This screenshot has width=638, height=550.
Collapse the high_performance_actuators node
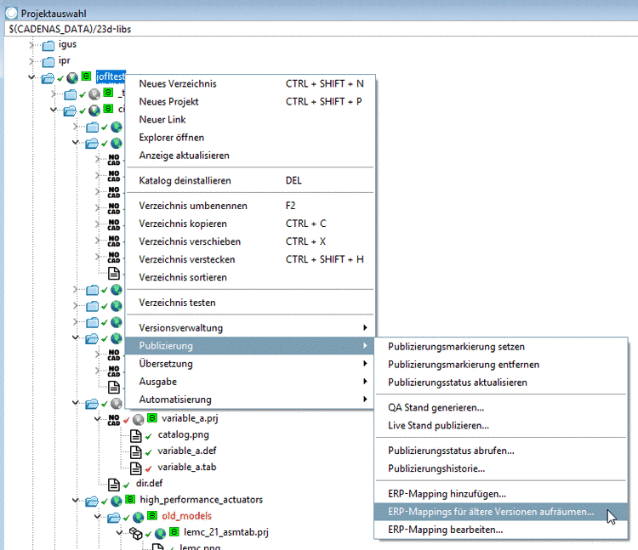(75, 500)
